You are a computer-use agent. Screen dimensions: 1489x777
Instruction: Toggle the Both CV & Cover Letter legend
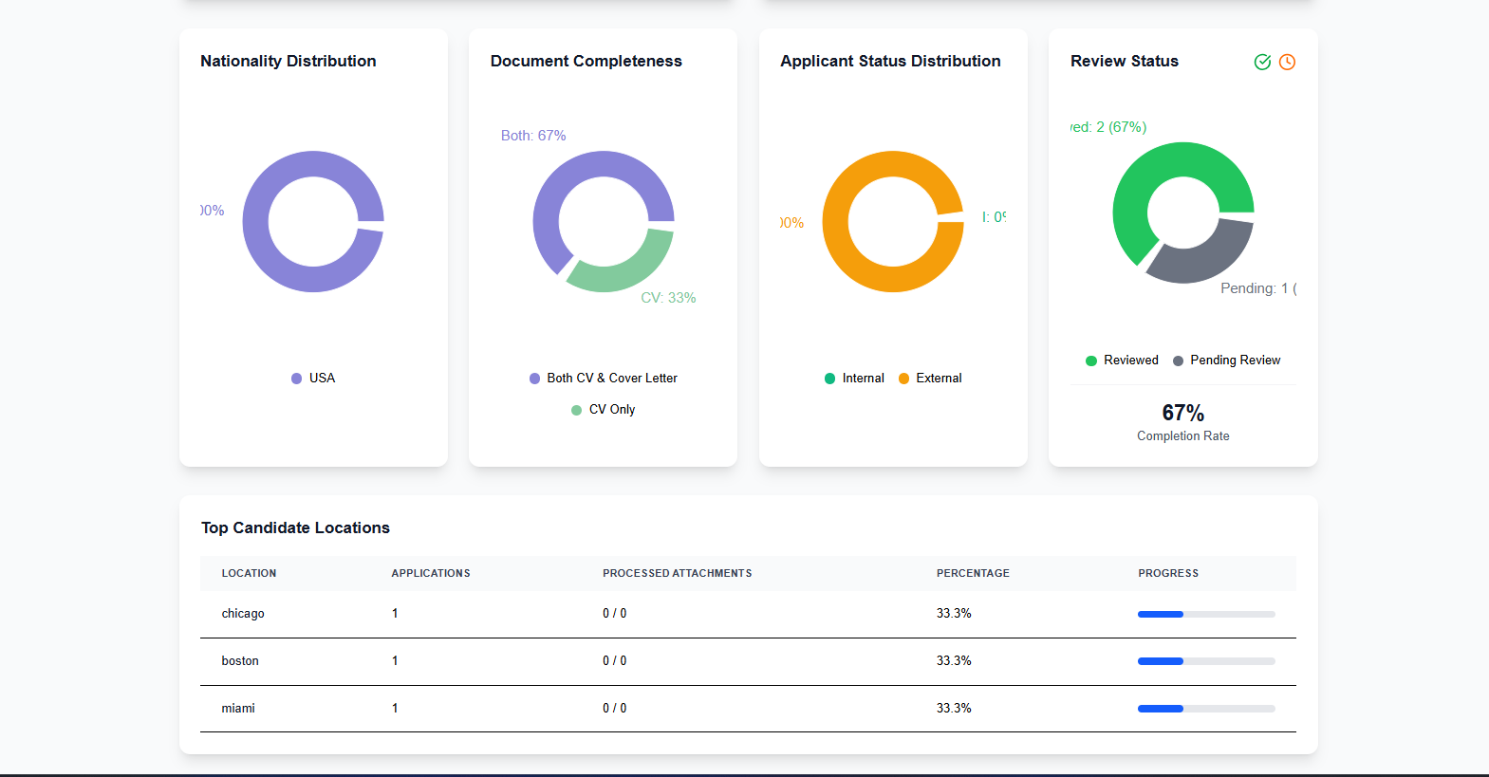603,378
